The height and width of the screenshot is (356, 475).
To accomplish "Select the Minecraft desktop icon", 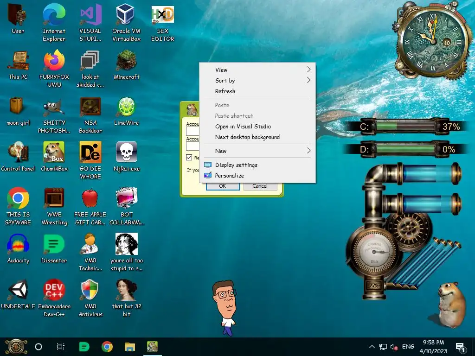I will click(126, 65).
